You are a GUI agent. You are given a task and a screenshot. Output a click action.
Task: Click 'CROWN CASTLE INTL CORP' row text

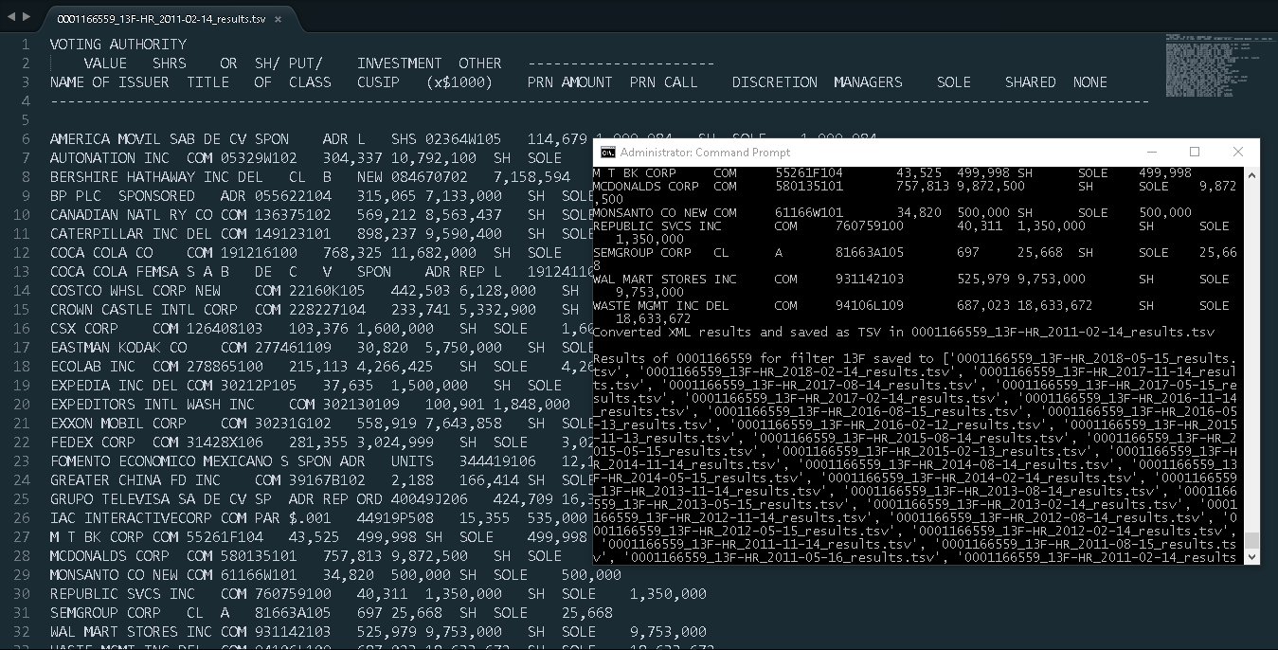(144, 310)
